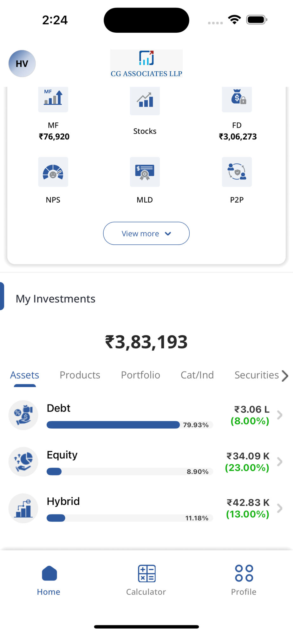Select the Cat/Ind tab
This screenshot has width=293, height=634.
pos(197,375)
